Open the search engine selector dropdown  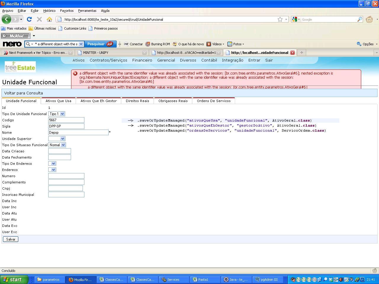pyautogui.click(x=296, y=19)
